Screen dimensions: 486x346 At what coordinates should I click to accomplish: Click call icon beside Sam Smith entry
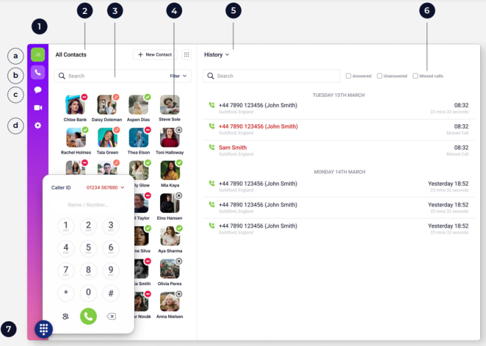tap(212, 147)
